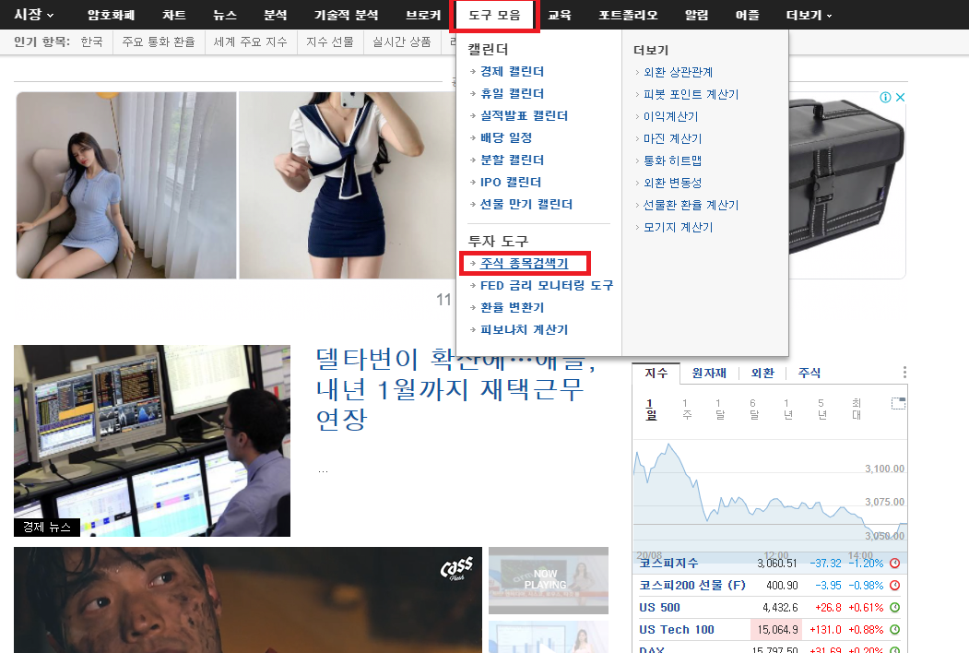Close the ad with X icon

click(x=901, y=97)
